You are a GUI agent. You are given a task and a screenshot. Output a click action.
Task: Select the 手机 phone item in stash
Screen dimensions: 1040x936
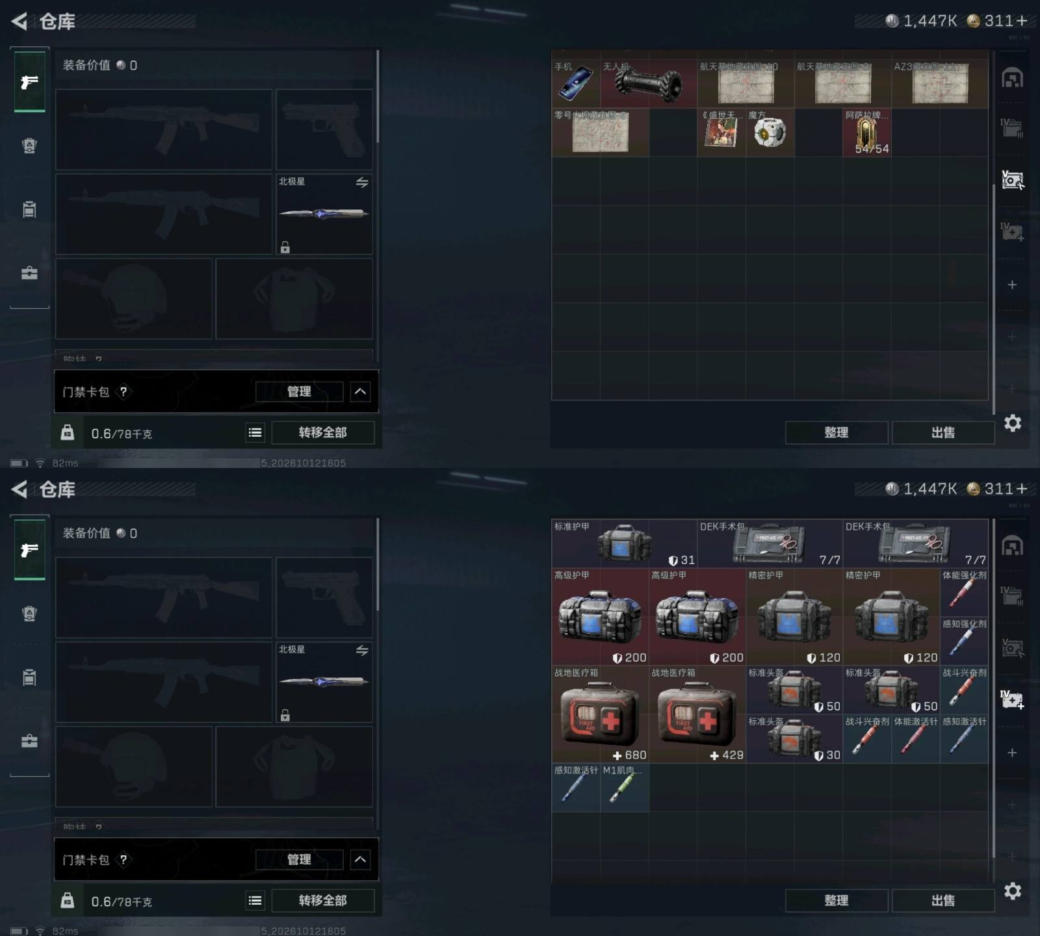[x=575, y=83]
